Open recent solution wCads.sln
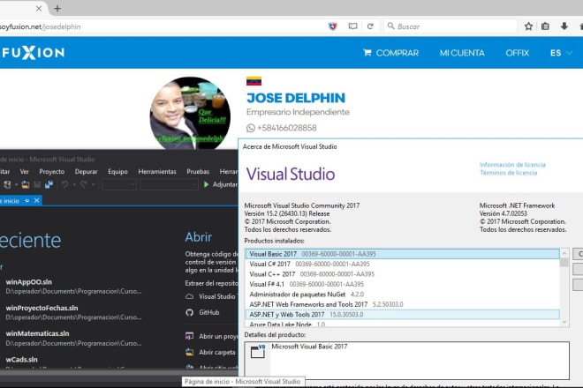This screenshot has height=388, width=583. pyautogui.click(x=21, y=360)
